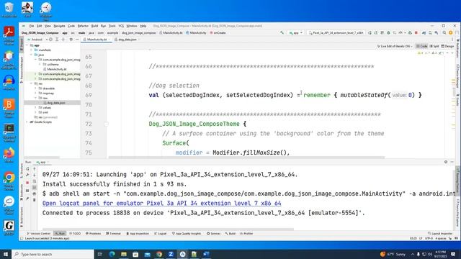
Task: Click the Search Everywhere magnifier icon
Action: point(444,33)
